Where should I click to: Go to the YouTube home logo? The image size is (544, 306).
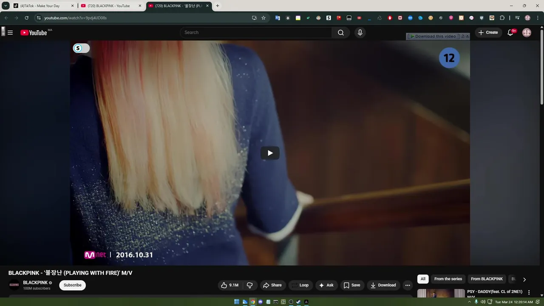[34, 33]
